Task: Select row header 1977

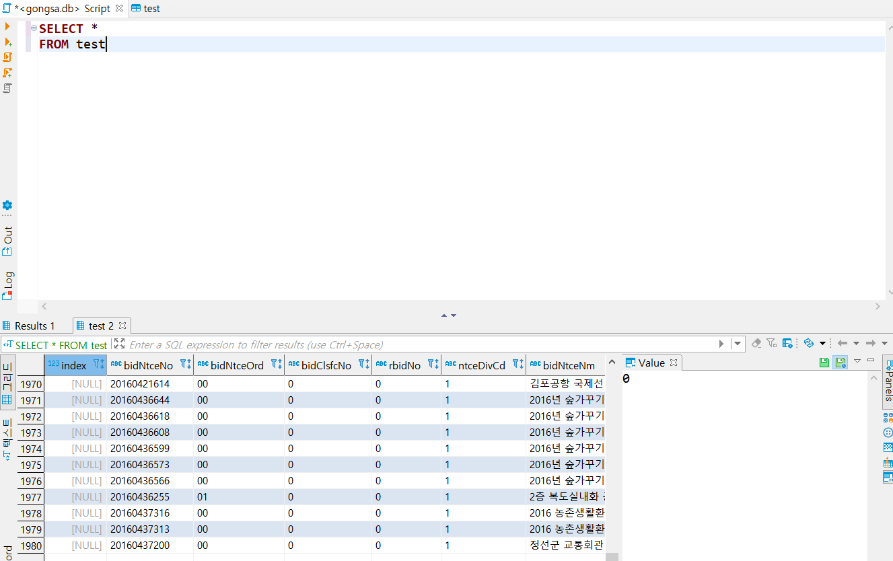Action: (30, 497)
